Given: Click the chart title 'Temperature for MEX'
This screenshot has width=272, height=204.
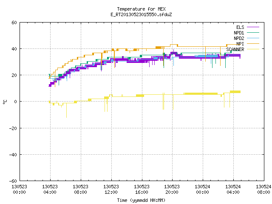Looking at the screenshot, I should [x=141, y=9].
